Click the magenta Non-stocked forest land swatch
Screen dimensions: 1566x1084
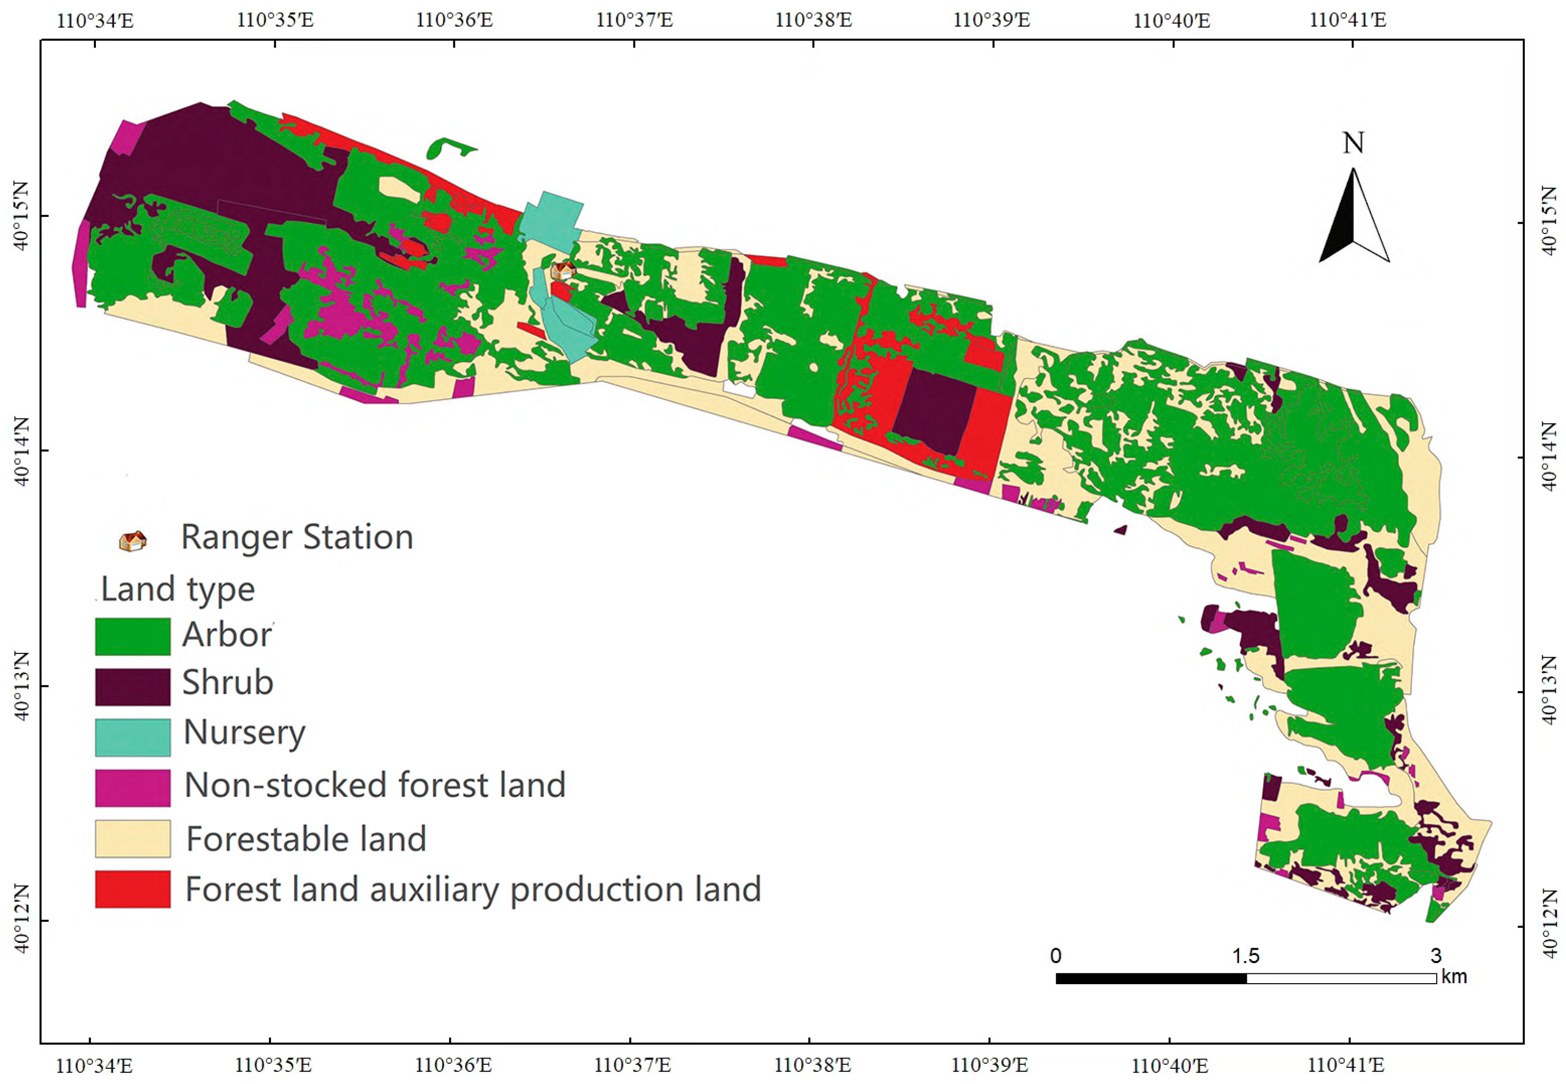pyautogui.click(x=132, y=788)
